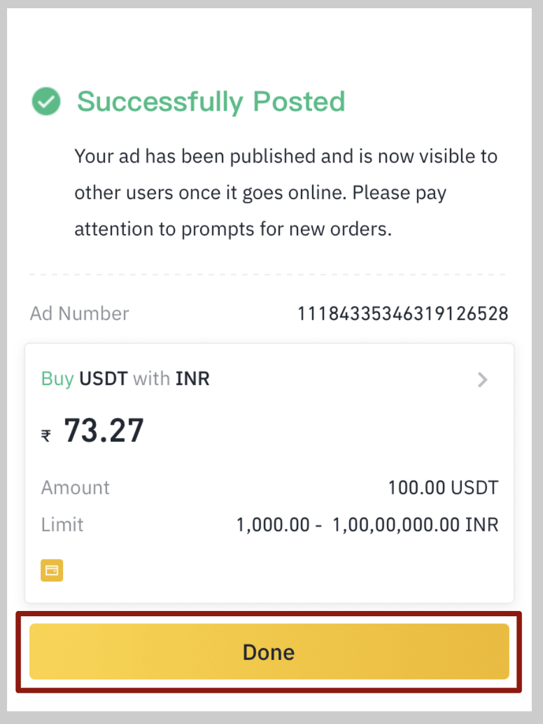Click the yellow payment method card icon
The height and width of the screenshot is (724, 543).
click(52, 570)
